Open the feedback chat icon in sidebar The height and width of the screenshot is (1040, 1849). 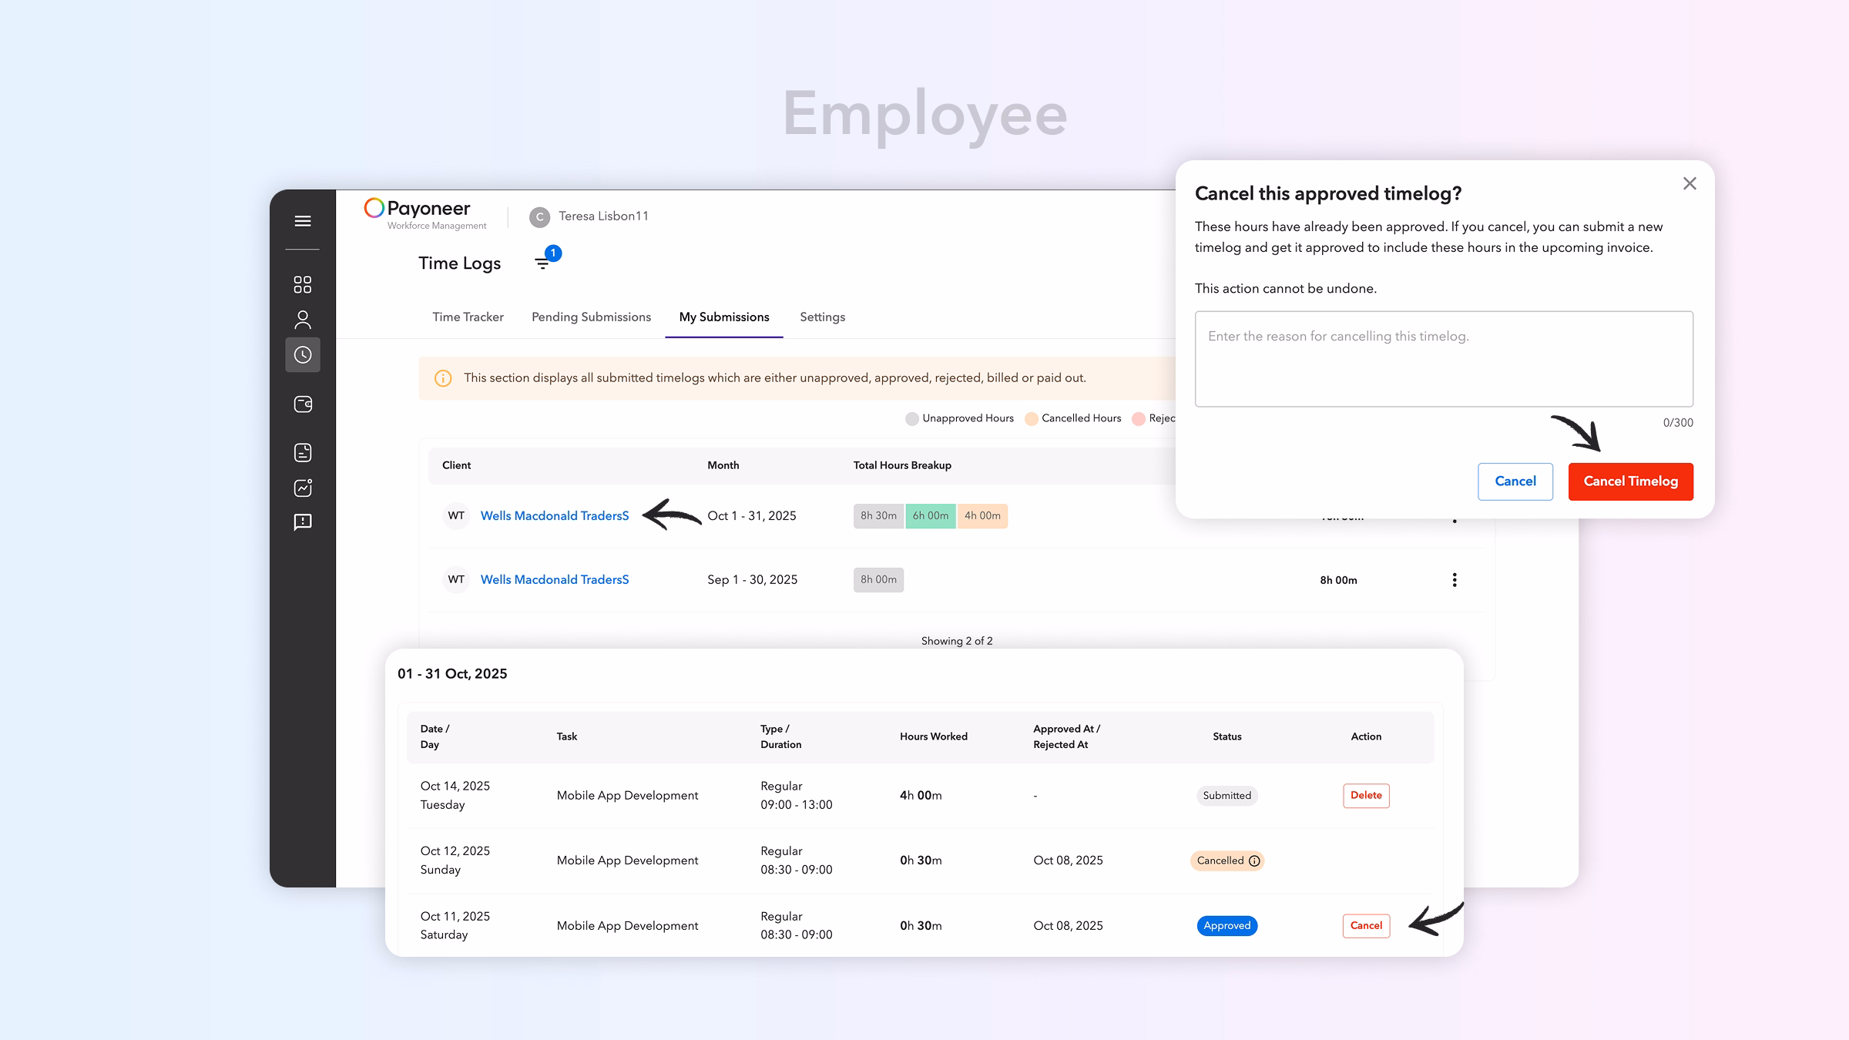click(x=303, y=522)
